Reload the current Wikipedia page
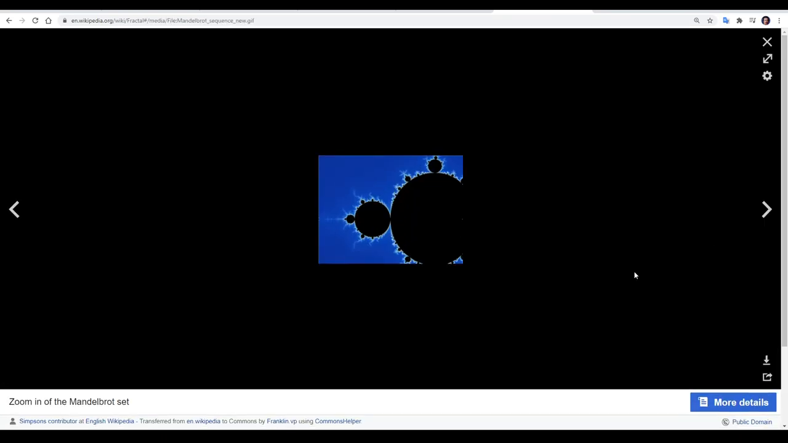This screenshot has height=443, width=788. tap(35, 20)
